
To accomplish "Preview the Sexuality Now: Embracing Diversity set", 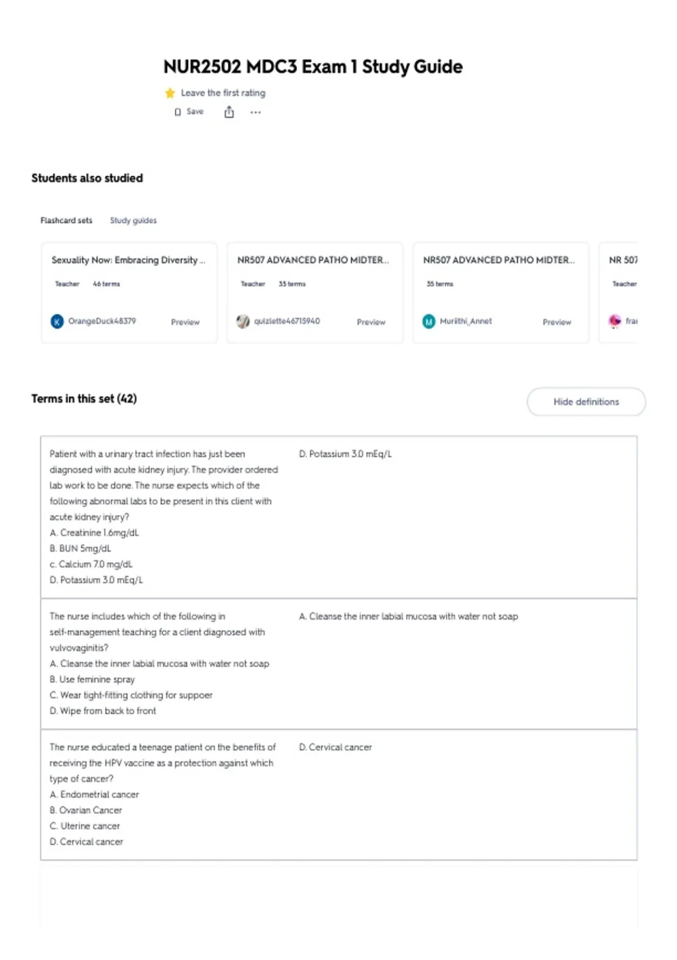I will tap(185, 322).
